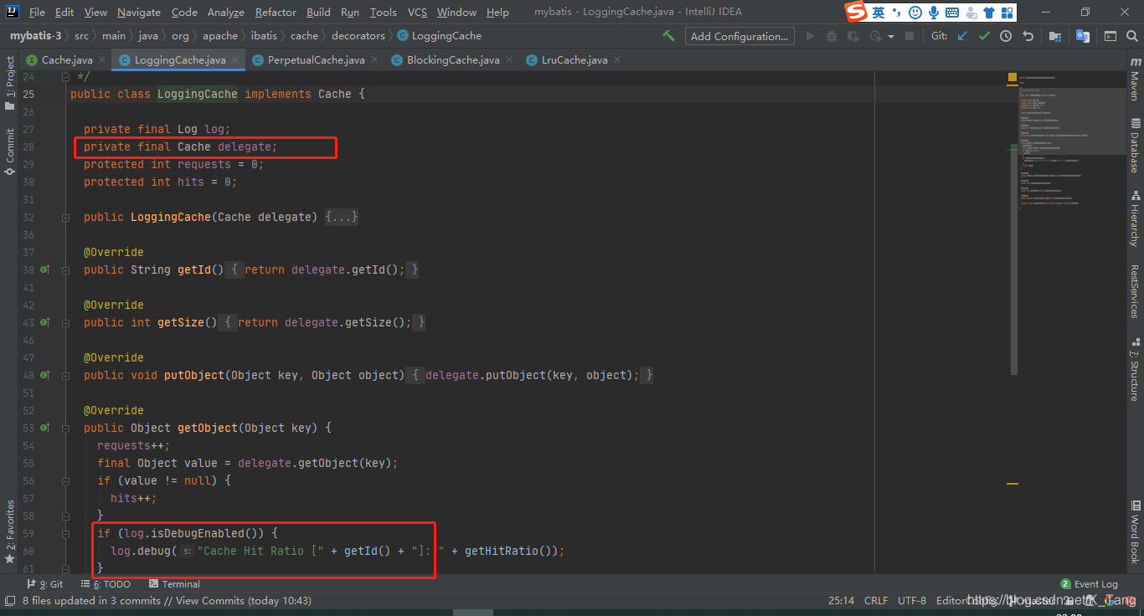1144x616 pixels.
Task: Open the VCS menu
Action: pyautogui.click(x=417, y=12)
